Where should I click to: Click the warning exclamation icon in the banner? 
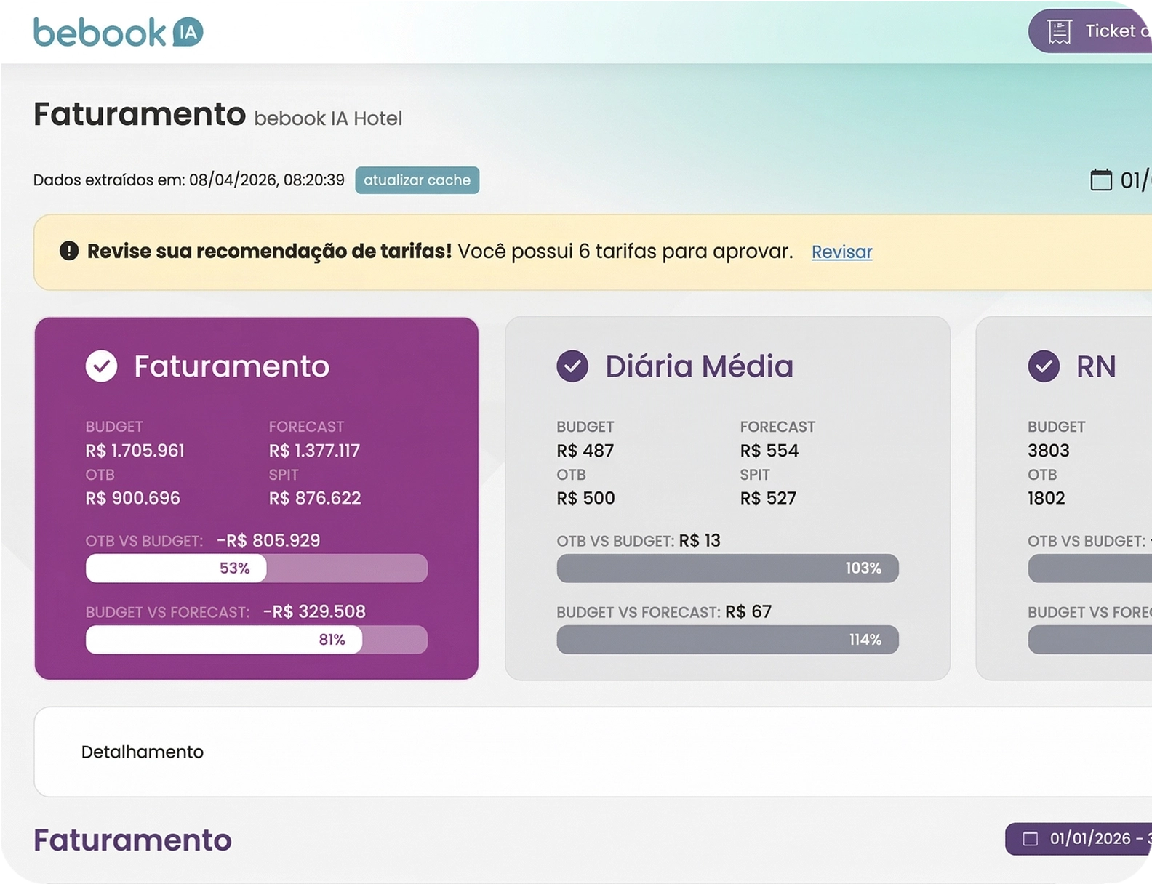pos(69,252)
